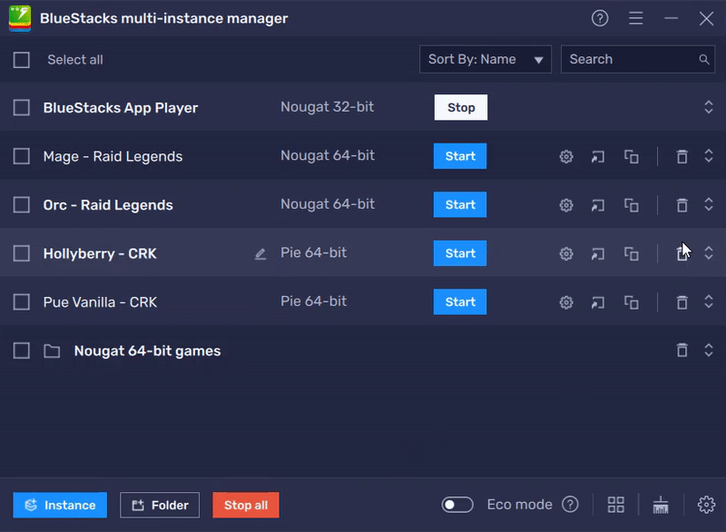Clone the Hollyberry - CRK instance
The width and height of the screenshot is (726, 532).
point(631,254)
